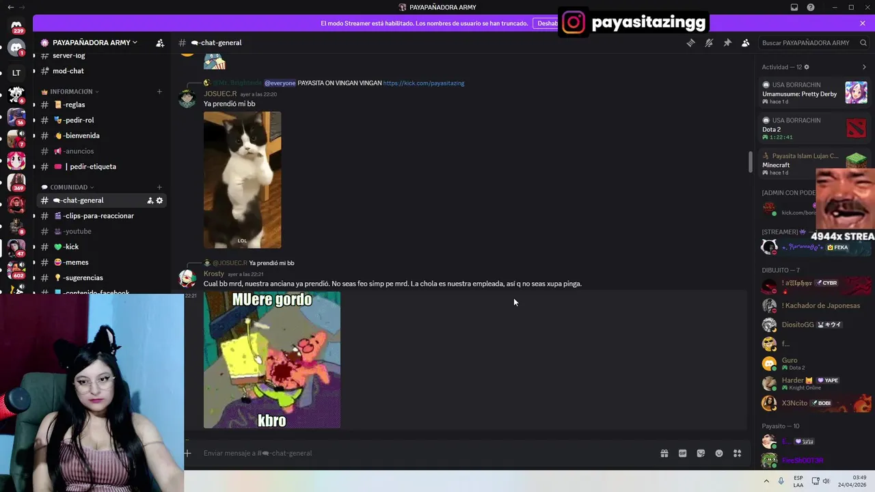Select member X3Ncito in member list

[814, 403]
